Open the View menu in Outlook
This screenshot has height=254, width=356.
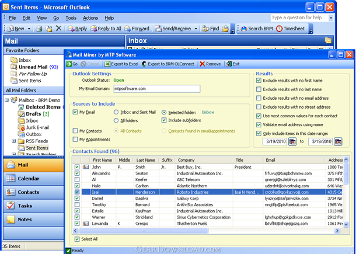(42, 18)
